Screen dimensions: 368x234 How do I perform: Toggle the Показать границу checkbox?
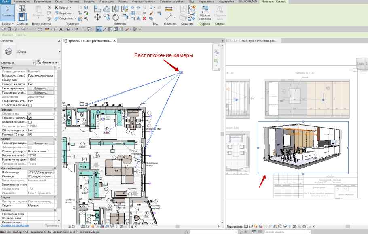30,118
